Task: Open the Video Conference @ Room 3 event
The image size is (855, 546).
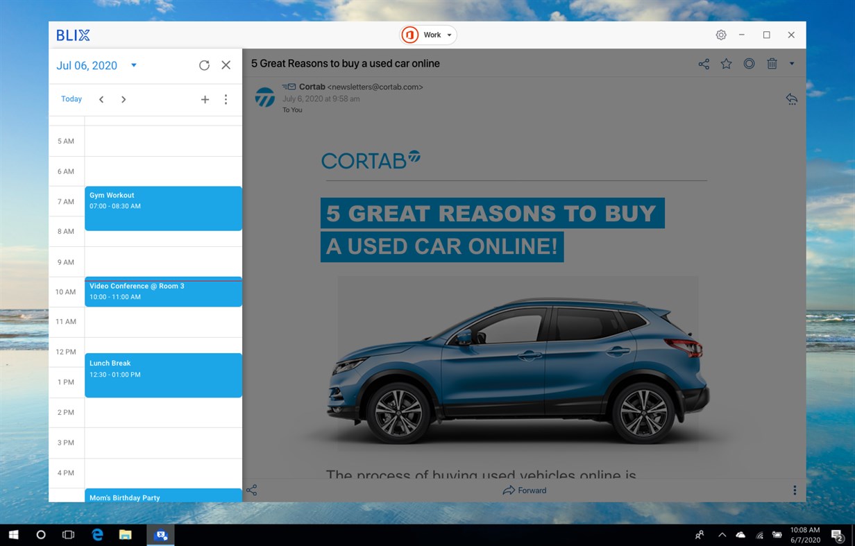Action: (163, 291)
